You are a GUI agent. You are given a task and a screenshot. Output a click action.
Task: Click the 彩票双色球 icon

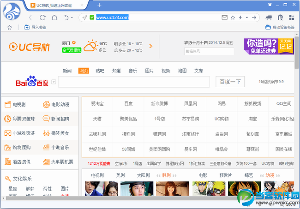click(8, 119)
